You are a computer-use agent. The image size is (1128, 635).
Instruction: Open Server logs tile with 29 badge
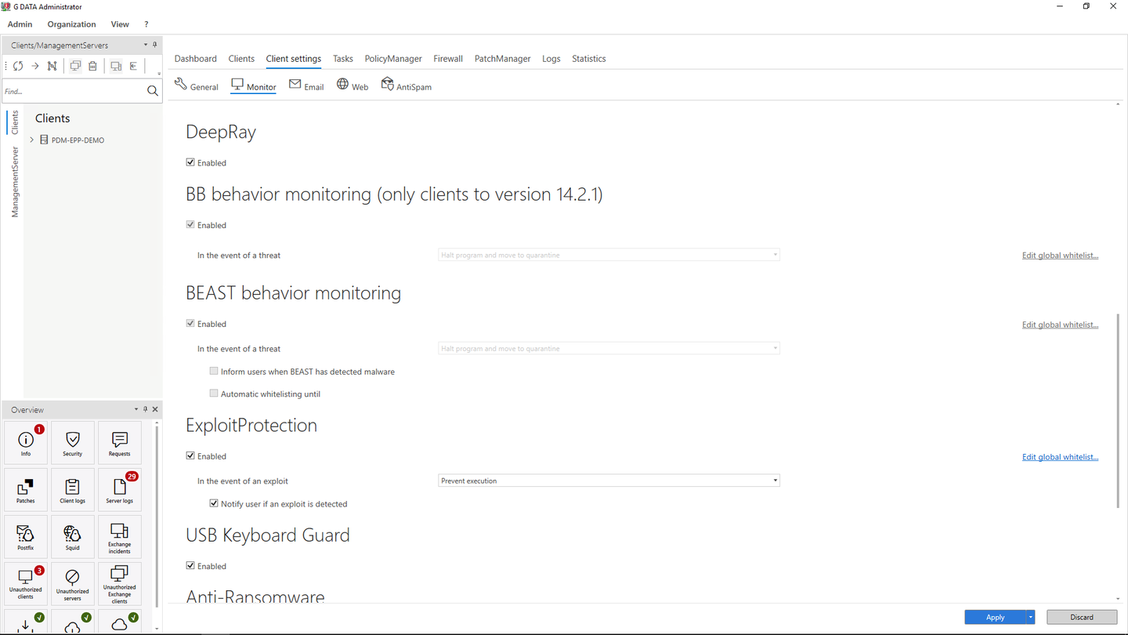coord(120,490)
